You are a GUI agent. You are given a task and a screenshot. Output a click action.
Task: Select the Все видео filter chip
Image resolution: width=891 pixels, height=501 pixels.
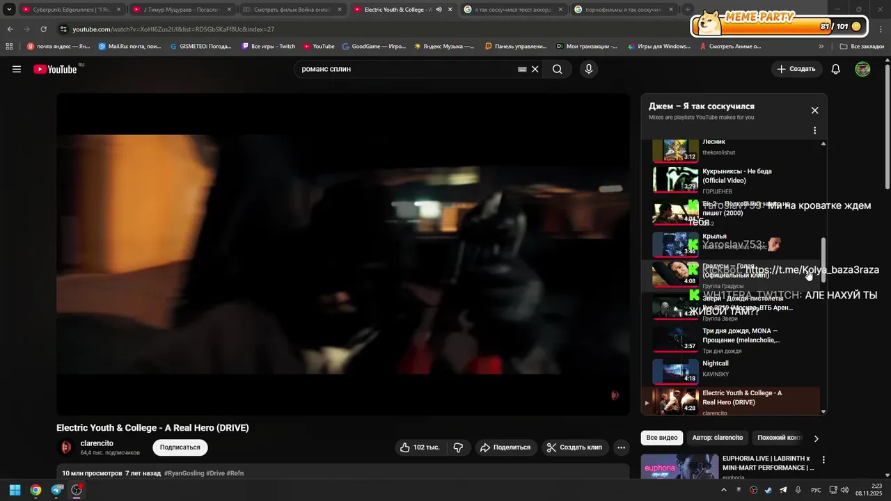tap(661, 438)
